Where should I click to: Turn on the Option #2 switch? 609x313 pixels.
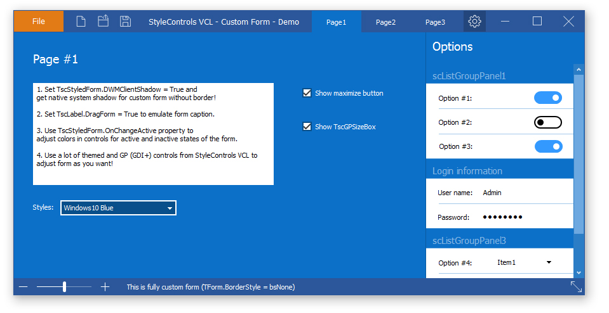pyautogui.click(x=548, y=122)
